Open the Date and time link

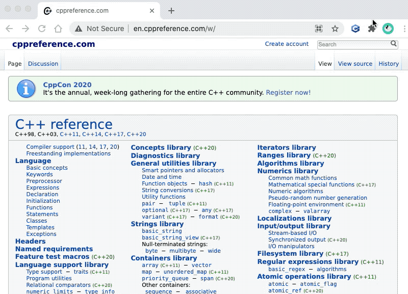(x=162, y=177)
